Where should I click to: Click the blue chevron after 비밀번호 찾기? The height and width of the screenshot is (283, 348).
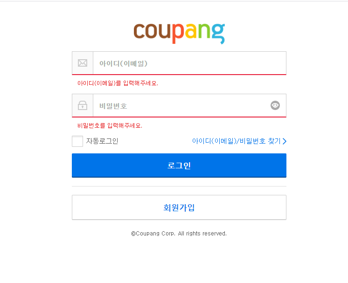coord(285,141)
